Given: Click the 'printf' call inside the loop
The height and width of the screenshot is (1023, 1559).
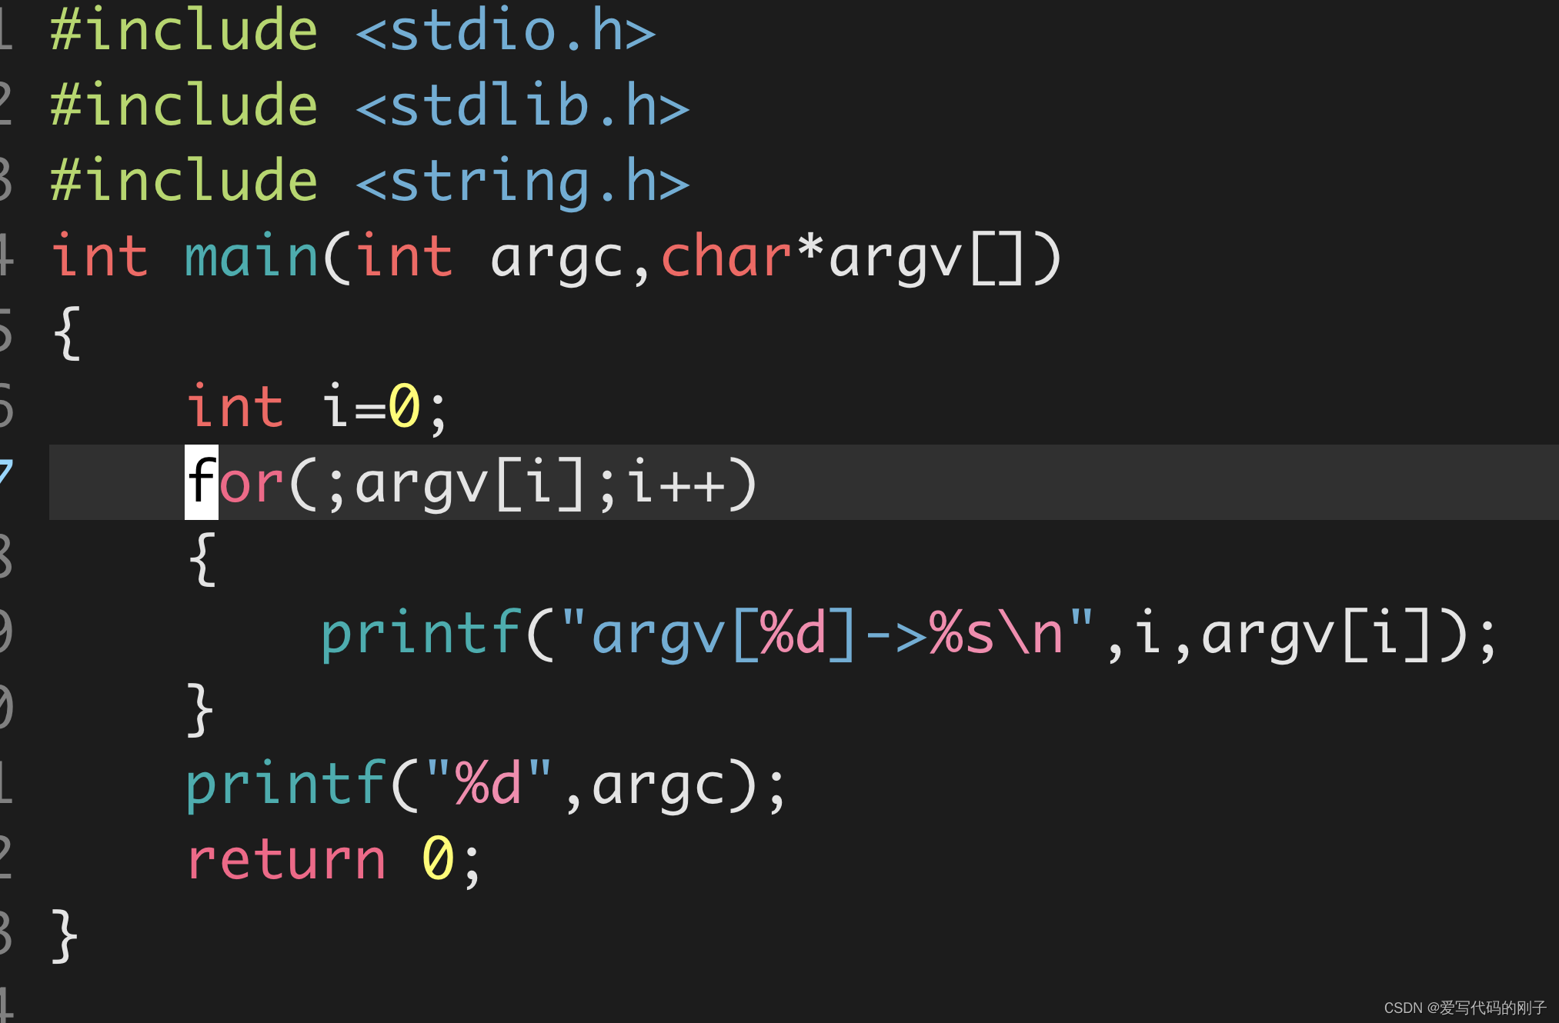Looking at the screenshot, I should pos(421,635).
